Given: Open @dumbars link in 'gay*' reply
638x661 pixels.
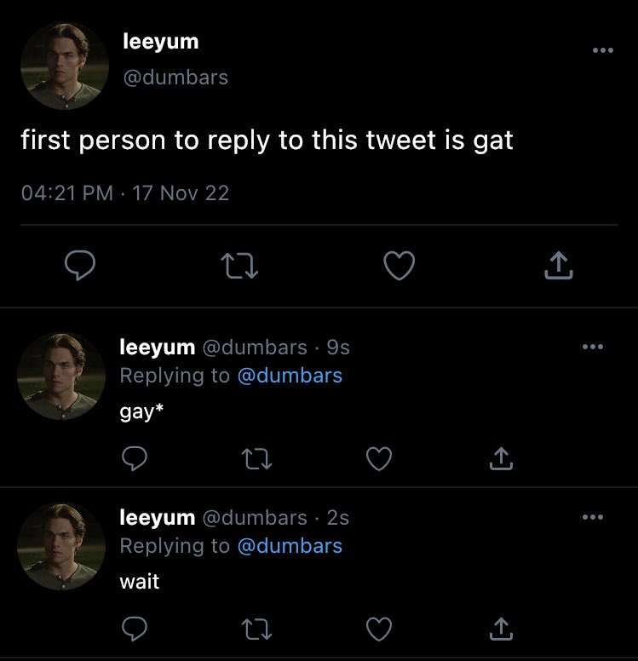Looking at the screenshot, I should pyautogui.click(x=290, y=376).
